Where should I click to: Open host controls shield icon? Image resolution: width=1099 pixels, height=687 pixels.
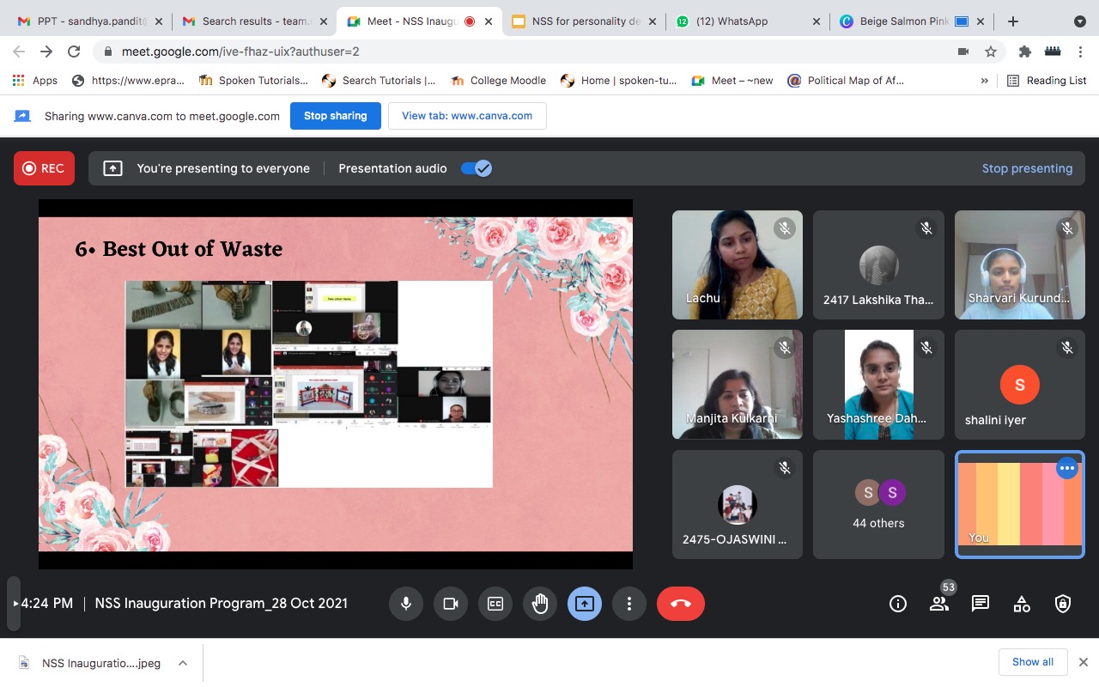pyautogui.click(x=1063, y=604)
